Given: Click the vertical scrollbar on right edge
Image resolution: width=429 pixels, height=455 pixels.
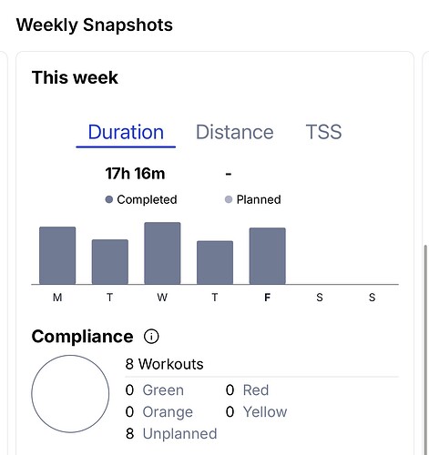Looking at the screenshot, I should coord(425,349).
